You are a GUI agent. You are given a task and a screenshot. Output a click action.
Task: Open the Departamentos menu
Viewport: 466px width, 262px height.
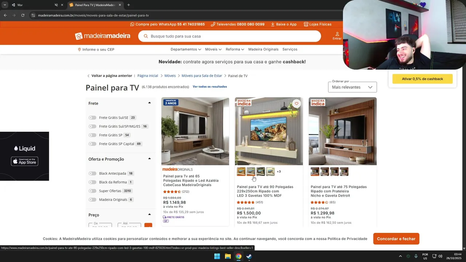point(186,49)
